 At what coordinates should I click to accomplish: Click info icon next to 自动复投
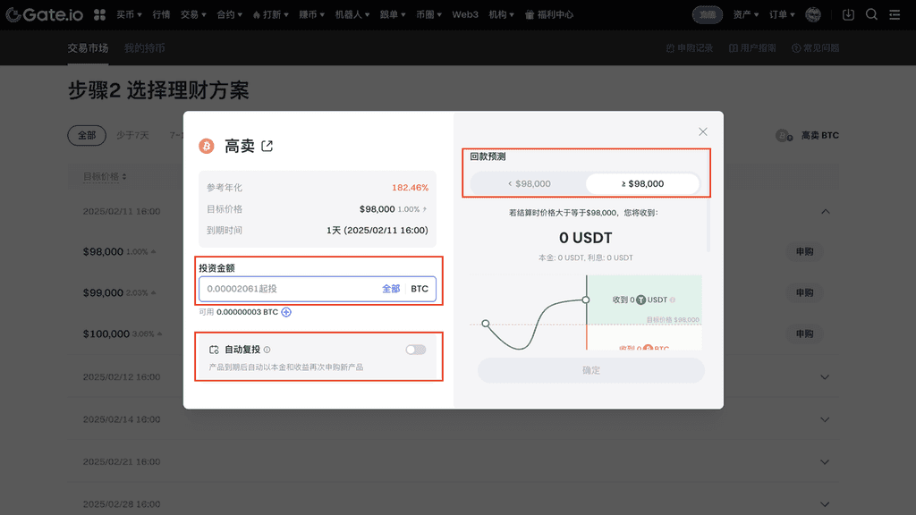point(267,350)
